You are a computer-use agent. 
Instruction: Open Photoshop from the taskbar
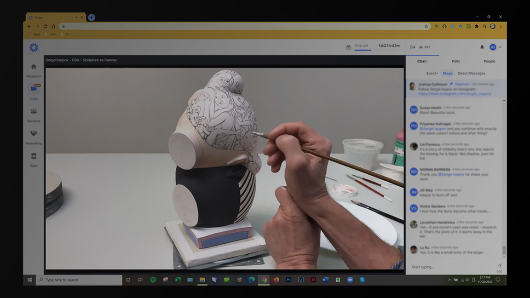click(x=288, y=280)
